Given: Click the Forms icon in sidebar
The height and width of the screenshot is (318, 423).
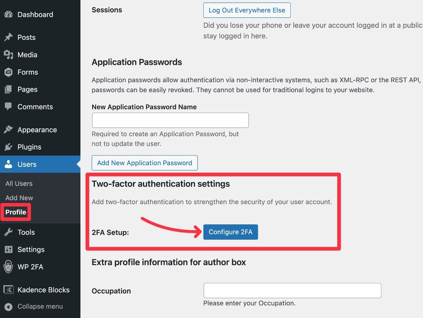Looking at the screenshot, I should tap(8, 72).
